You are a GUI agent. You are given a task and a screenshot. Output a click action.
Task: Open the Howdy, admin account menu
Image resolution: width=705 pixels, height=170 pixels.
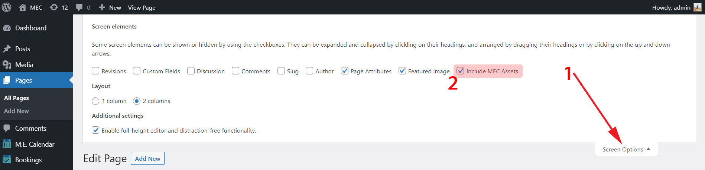click(671, 7)
